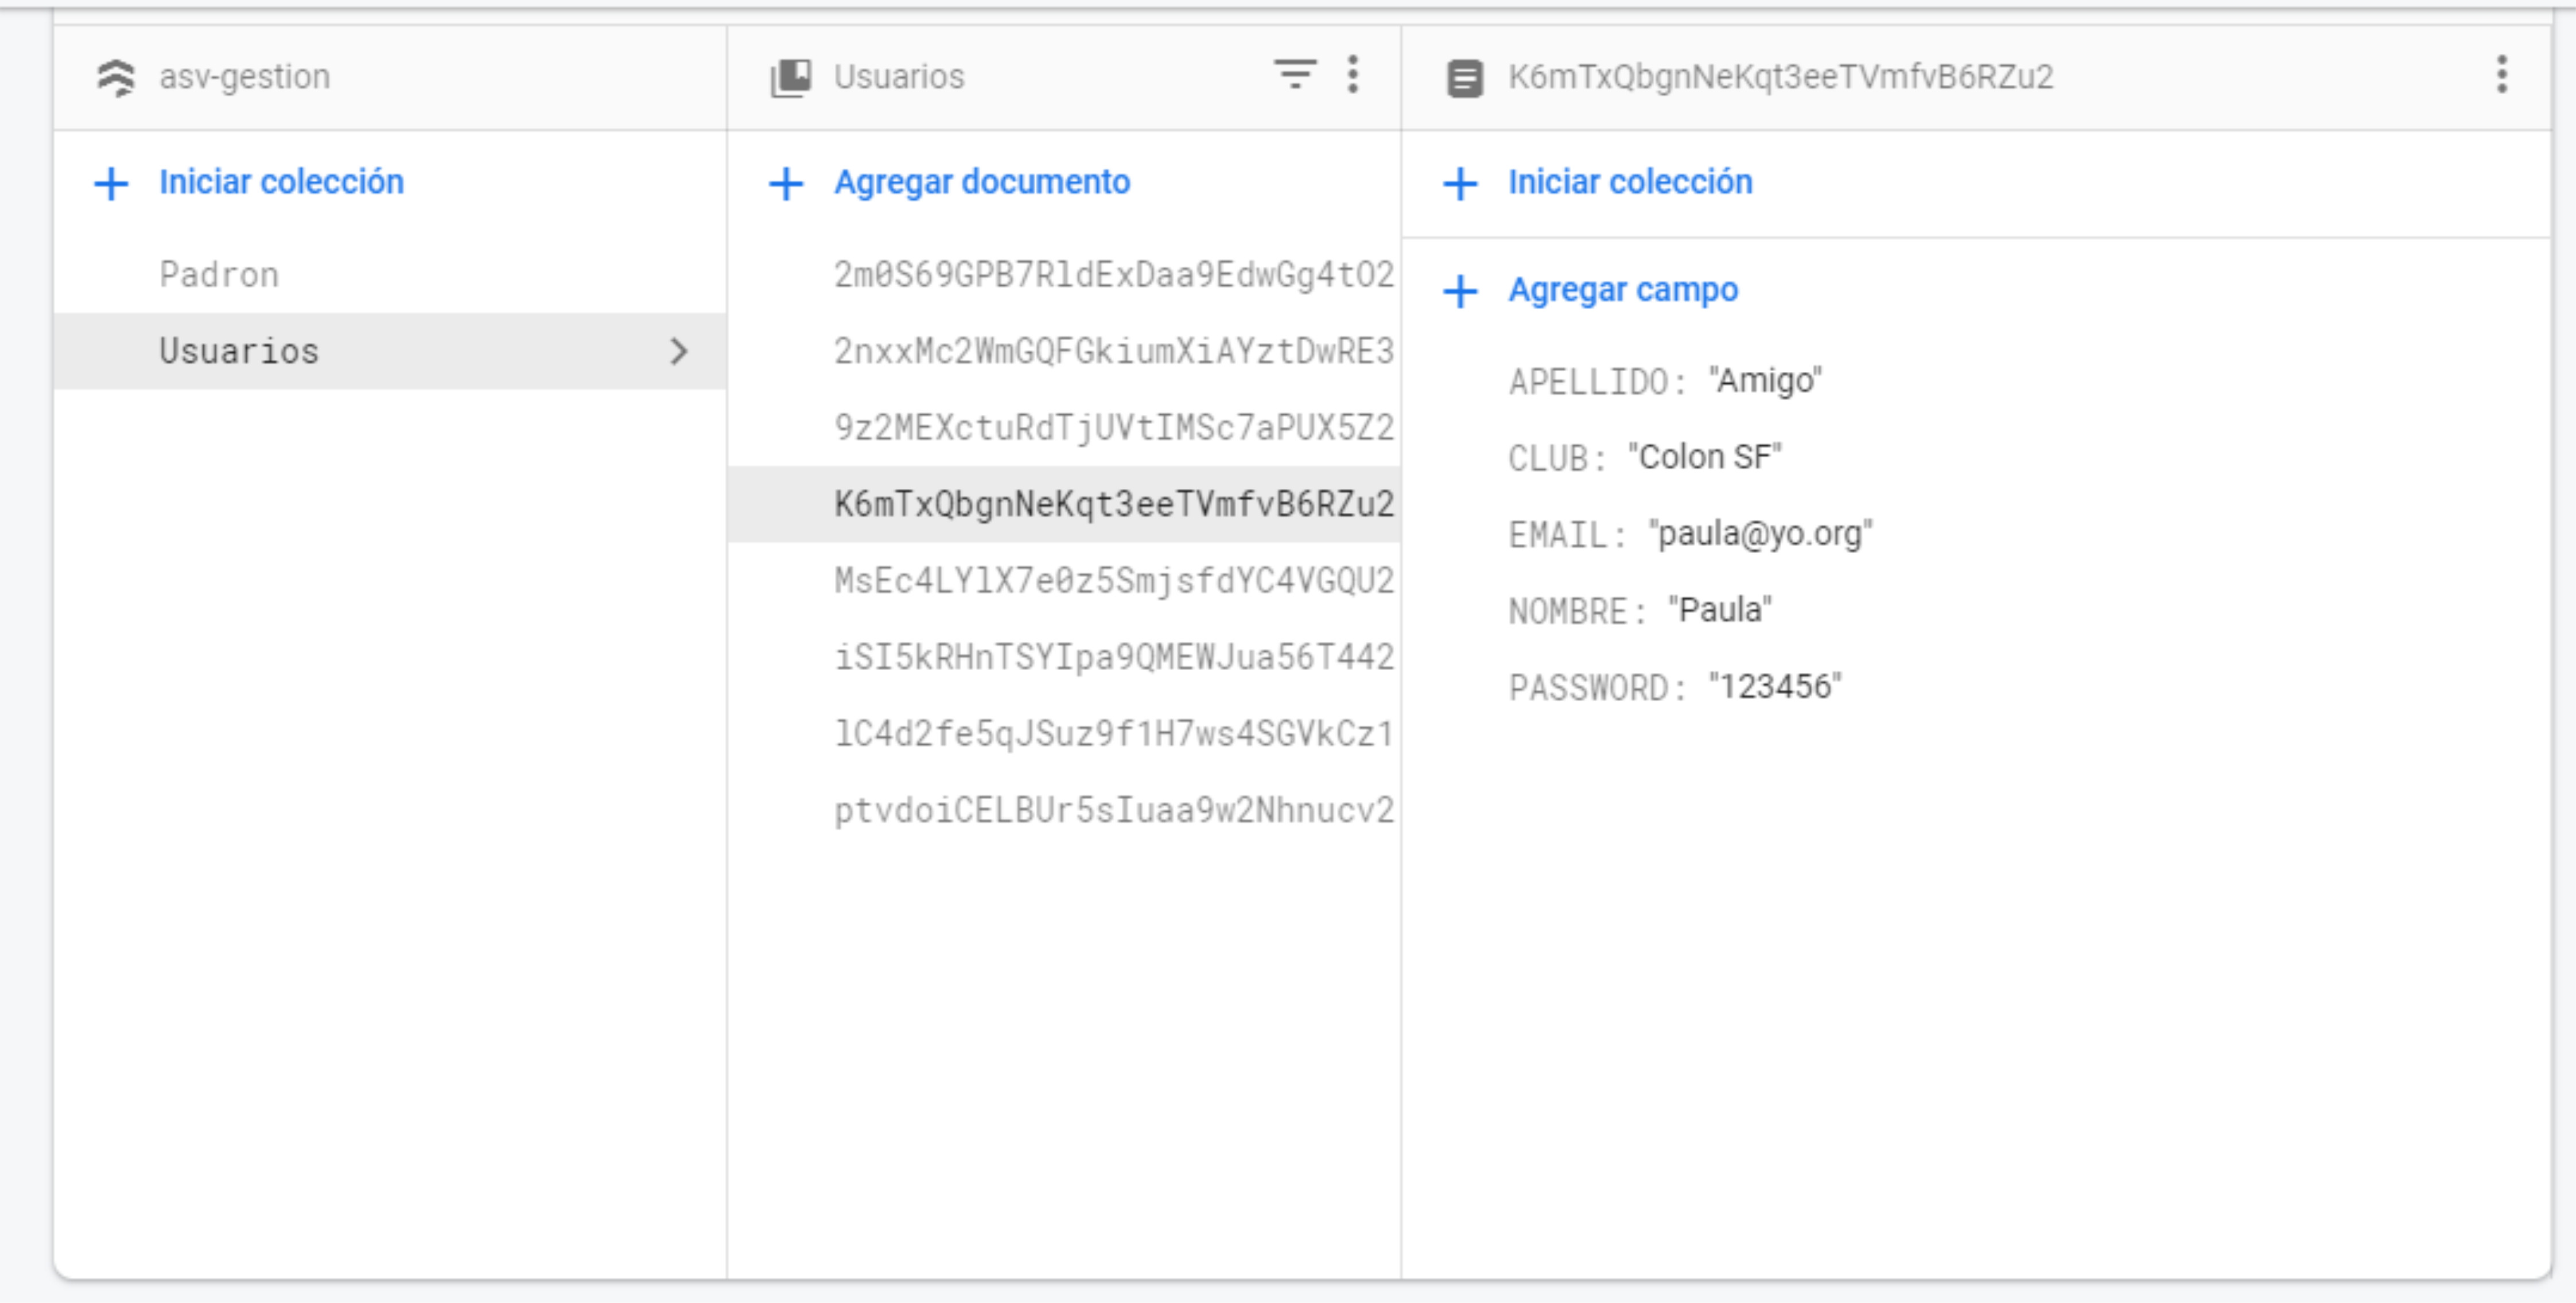Click Iniciar colección in the asv-gestion column

[x=282, y=182]
